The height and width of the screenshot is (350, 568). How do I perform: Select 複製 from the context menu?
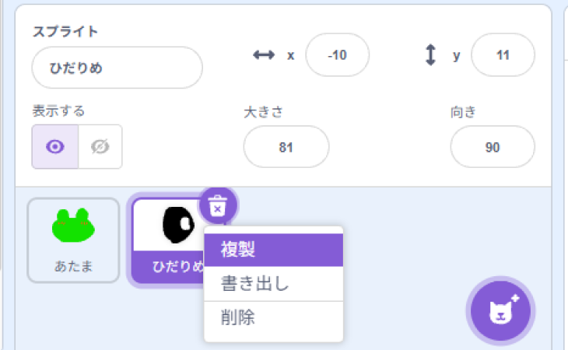273,250
